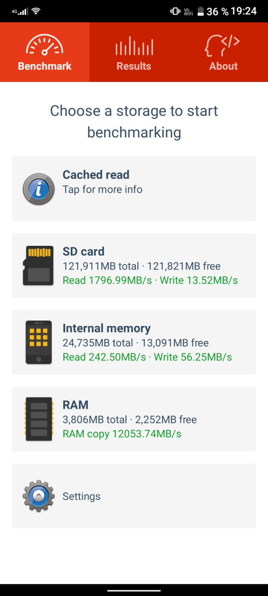The height and width of the screenshot is (596, 268).
Task: Tap the battery status icon
Action: point(201,11)
